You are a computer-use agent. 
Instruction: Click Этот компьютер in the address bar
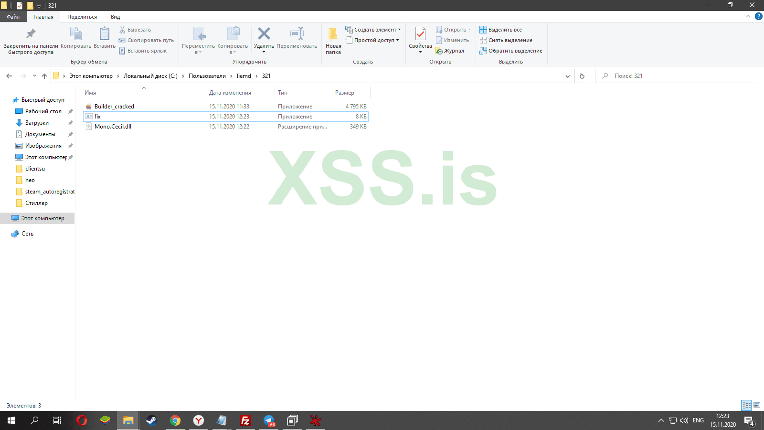tap(91, 76)
